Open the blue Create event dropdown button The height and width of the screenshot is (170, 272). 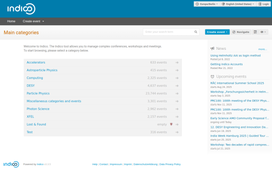[x=217, y=32]
